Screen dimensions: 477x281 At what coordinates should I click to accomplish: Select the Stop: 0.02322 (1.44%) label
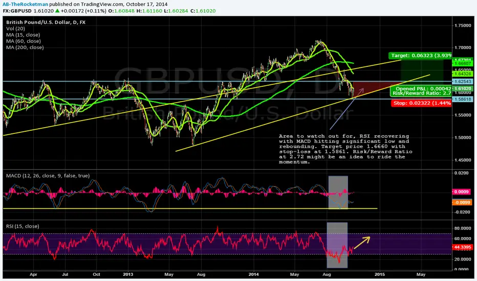(x=422, y=103)
